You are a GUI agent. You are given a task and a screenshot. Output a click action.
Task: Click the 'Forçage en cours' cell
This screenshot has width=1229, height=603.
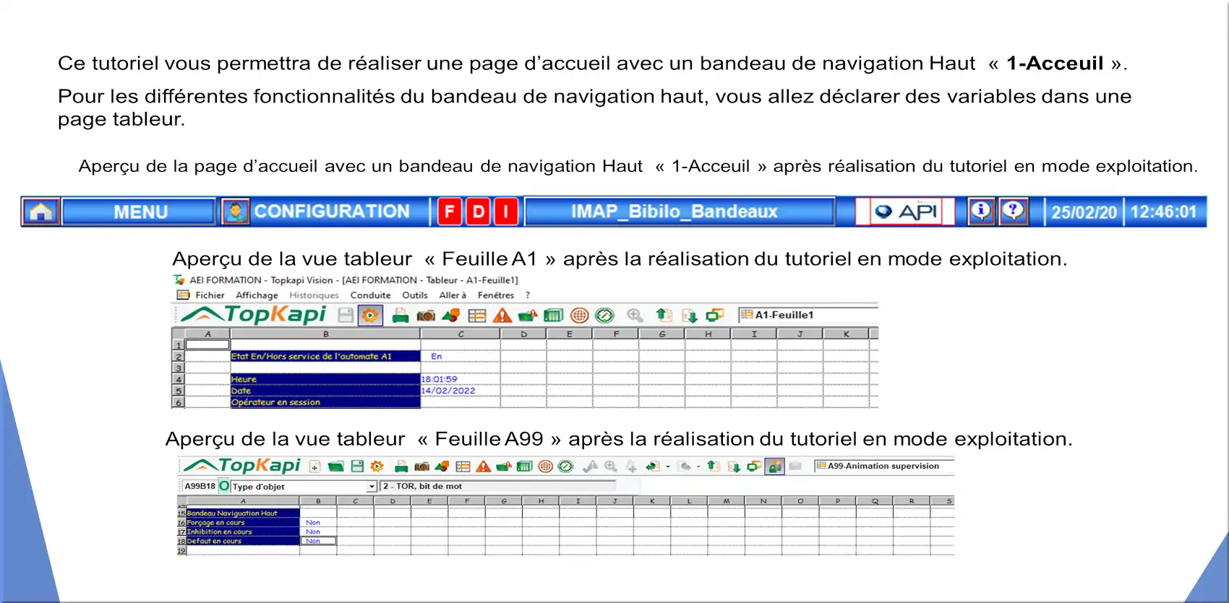click(x=243, y=522)
